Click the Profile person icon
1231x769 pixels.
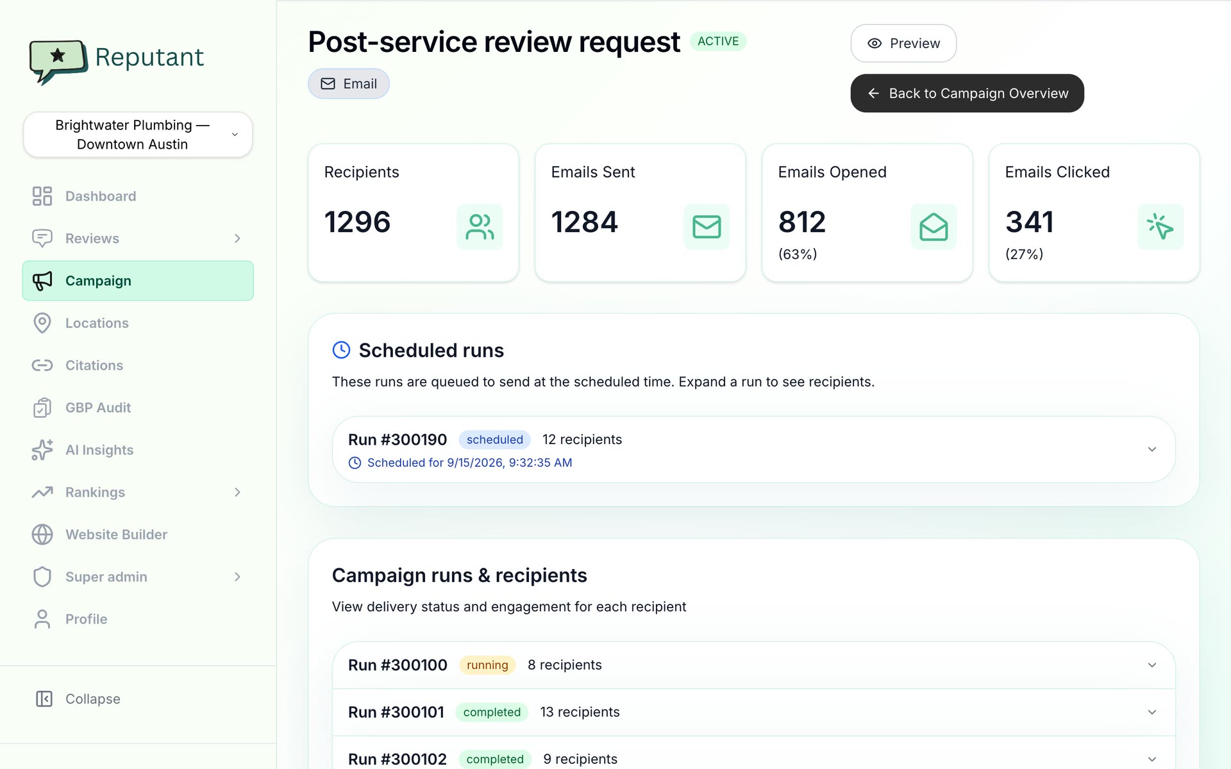42,619
